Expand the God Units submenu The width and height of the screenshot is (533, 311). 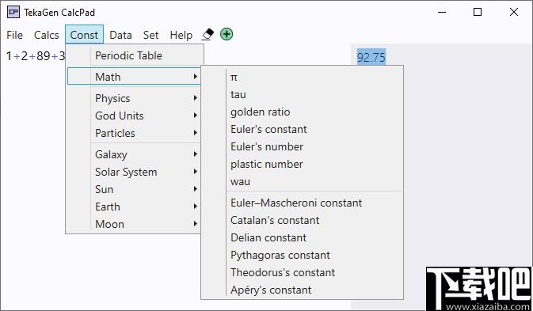pyautogui.click(x=135, y=116)
